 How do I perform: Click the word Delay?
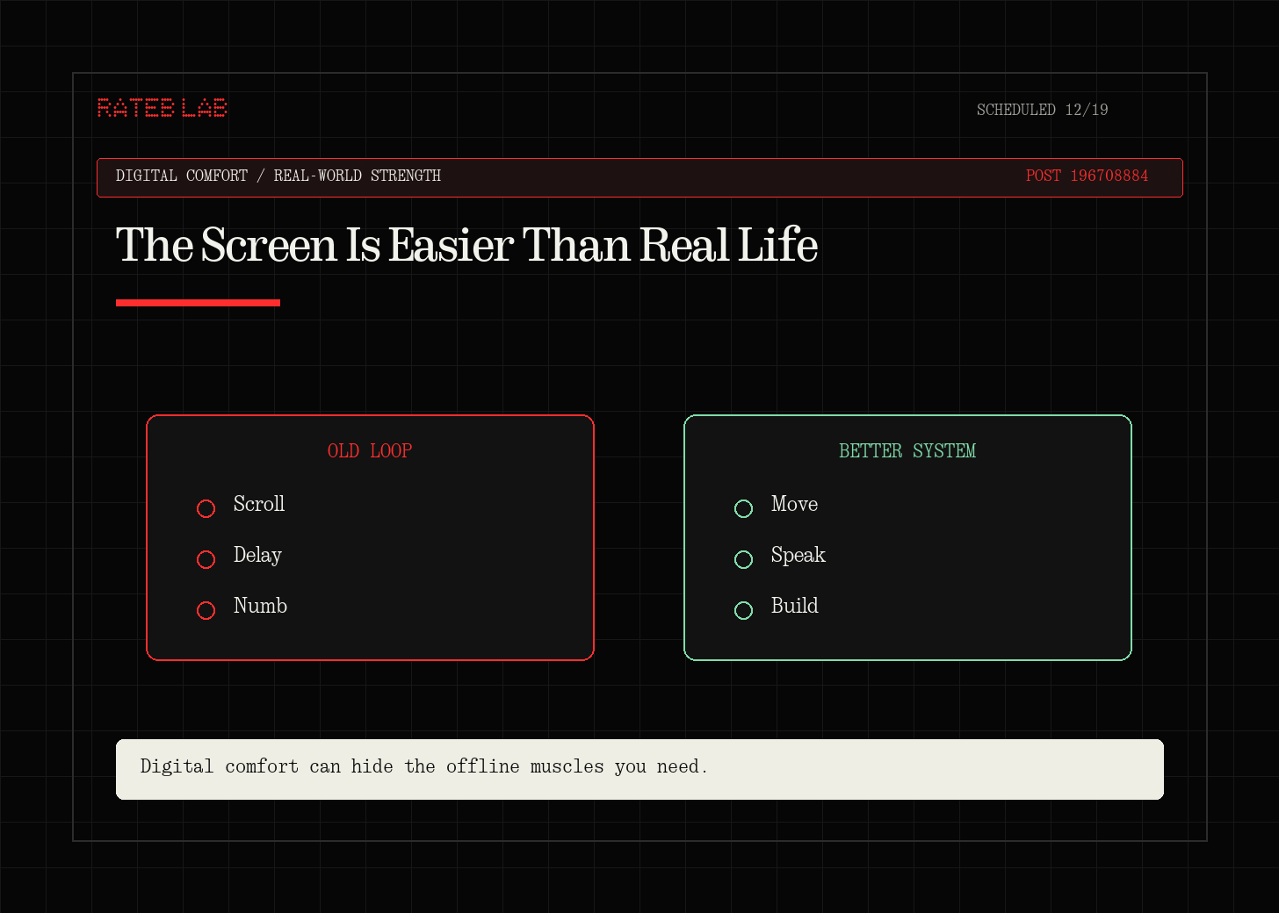pyautogui.click(x=257, y=556)
